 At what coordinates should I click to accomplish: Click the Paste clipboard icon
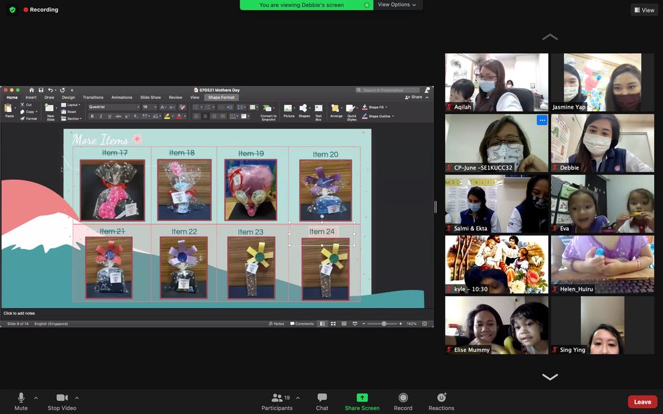tap(8, 108)
